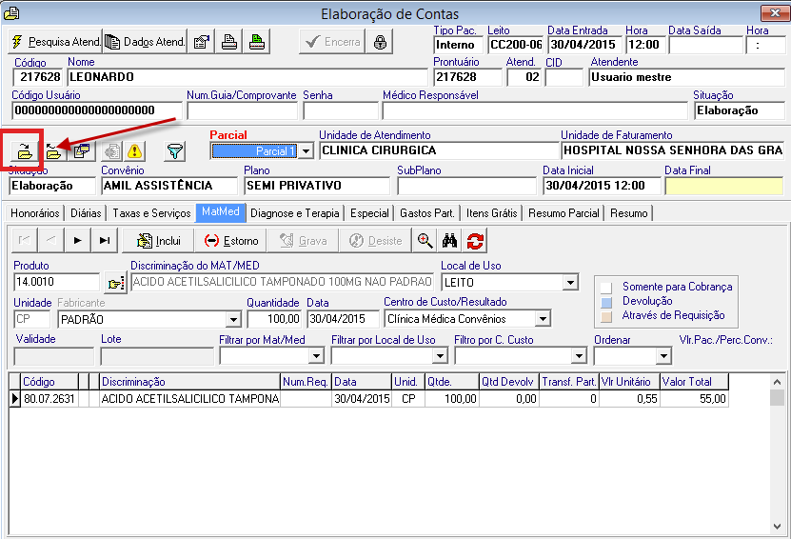This screenshot has width=791, height=539.
Task: Click the magnifying glass zoom icon
Action: click(x=425, y=240)
